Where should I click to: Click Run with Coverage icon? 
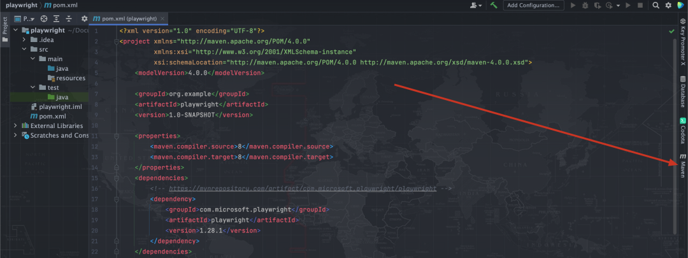click(597, 5)
